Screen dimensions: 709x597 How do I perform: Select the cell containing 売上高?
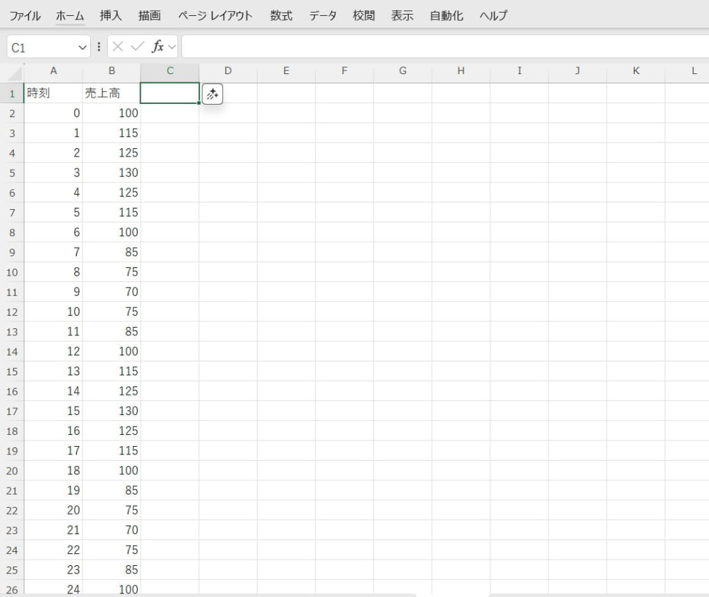(x=111, y=93)
